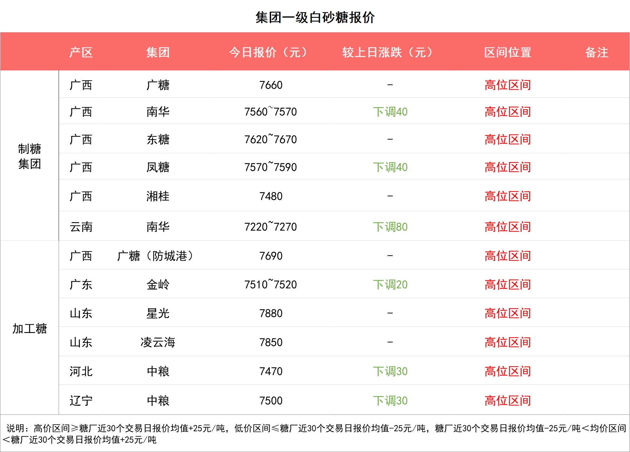Screen dimensions: 630x452
Task: Click the table title 集团一级白砂糖报价
Action: [315, 17]
